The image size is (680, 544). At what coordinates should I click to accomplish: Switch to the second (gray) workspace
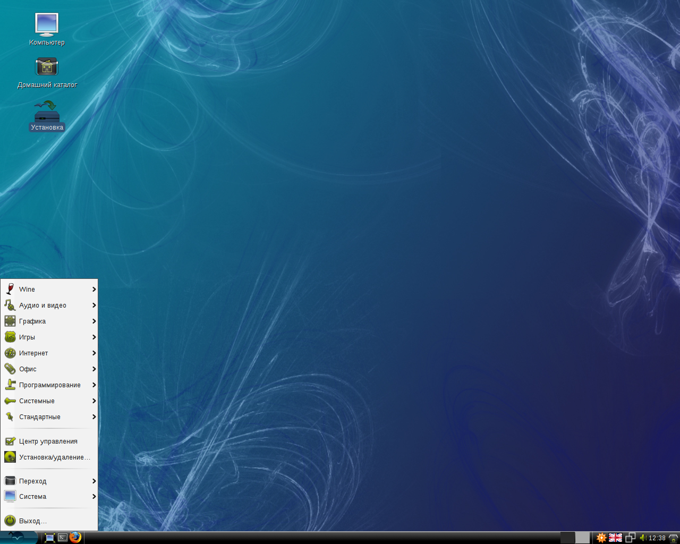583,538
